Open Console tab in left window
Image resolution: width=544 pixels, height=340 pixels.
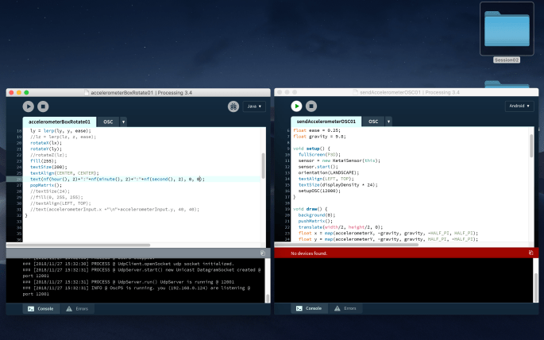point(41,309)
